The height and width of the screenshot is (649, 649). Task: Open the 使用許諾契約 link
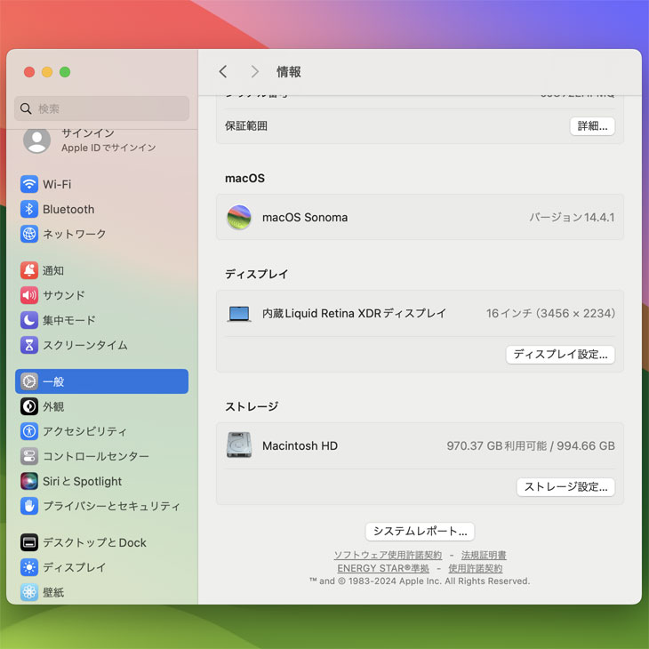click(x=476, y=568)
